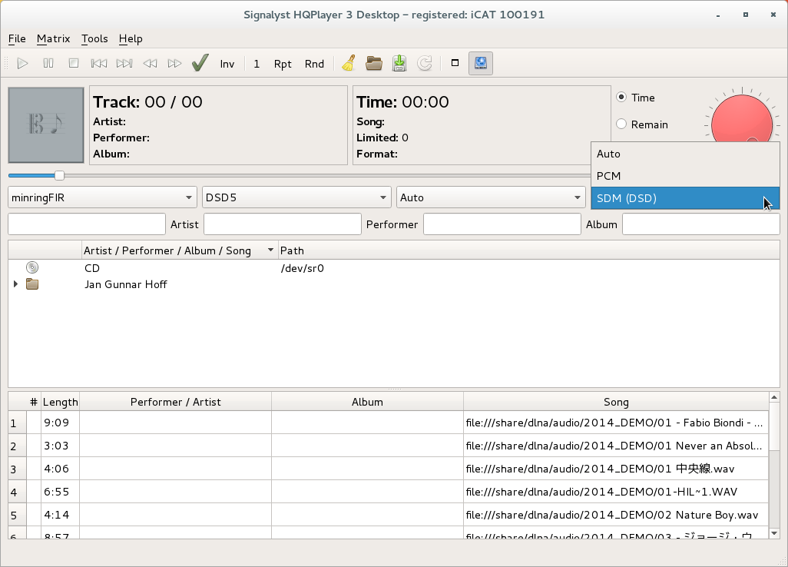This screenshot has height=567, width=788.
Task: Click the album cover art thumbnail
Action: (x=46, y=125)
